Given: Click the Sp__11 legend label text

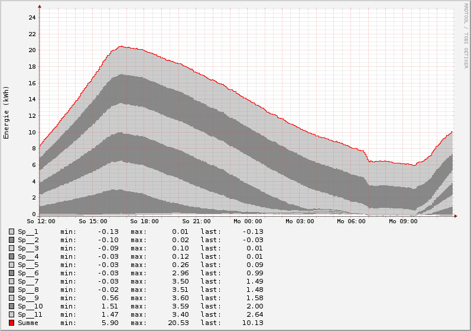Looking at the screenshot, I should (30, 314).
